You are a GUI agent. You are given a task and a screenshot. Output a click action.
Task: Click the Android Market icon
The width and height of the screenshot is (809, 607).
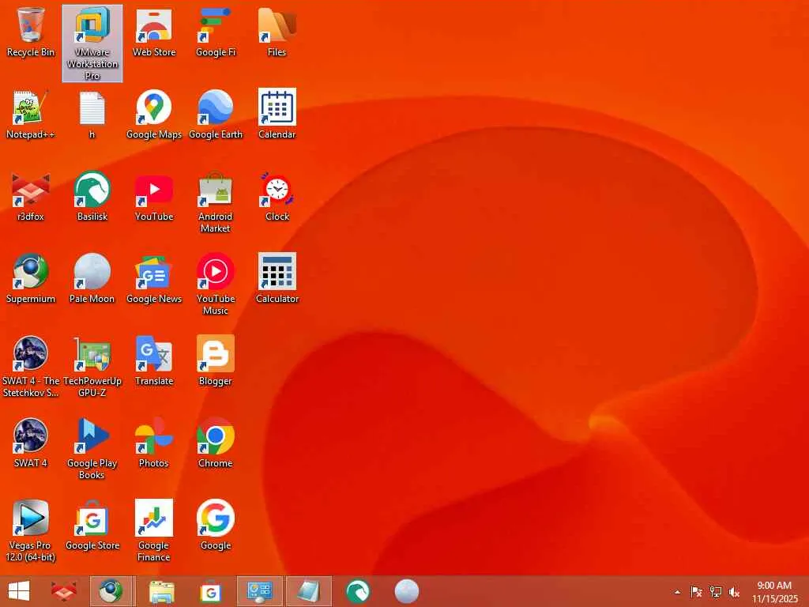[216, 202]
